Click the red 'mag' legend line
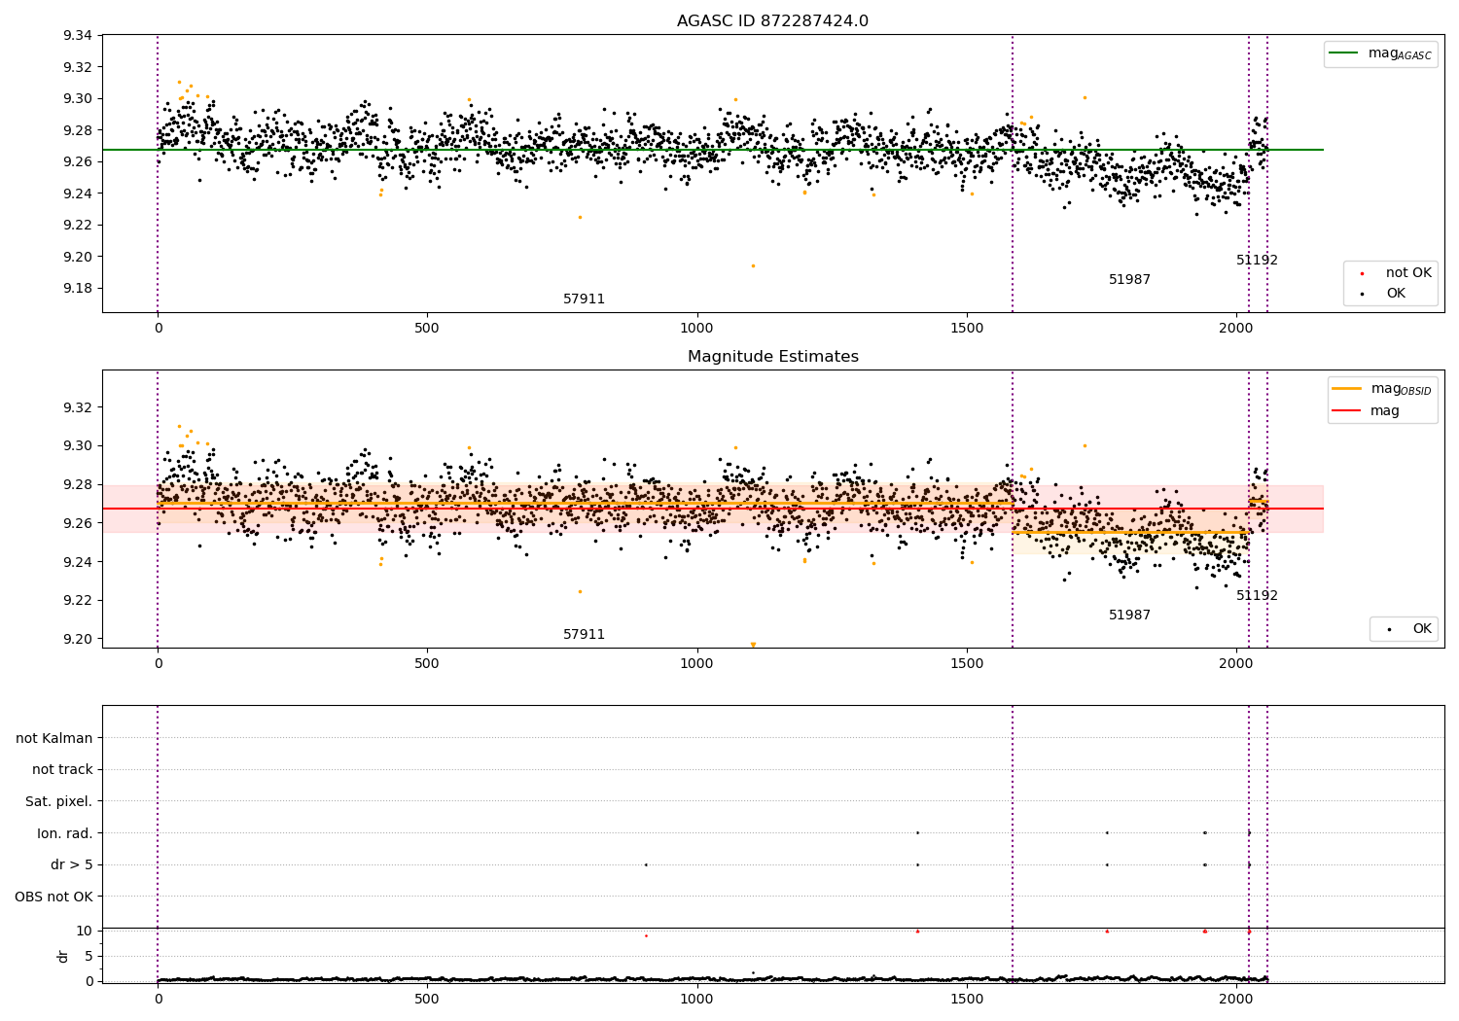This screenshot has width=1459, height=1021. pos(1347,410)
